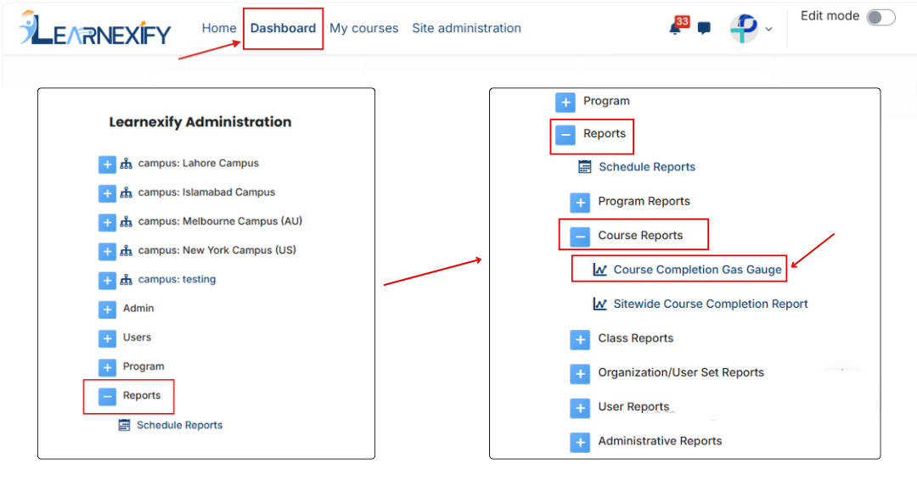Open the My courses menu item
Image resolution: width=917 pixels, height=480 pixels.
pyautogui.click(x=363, y=28)
